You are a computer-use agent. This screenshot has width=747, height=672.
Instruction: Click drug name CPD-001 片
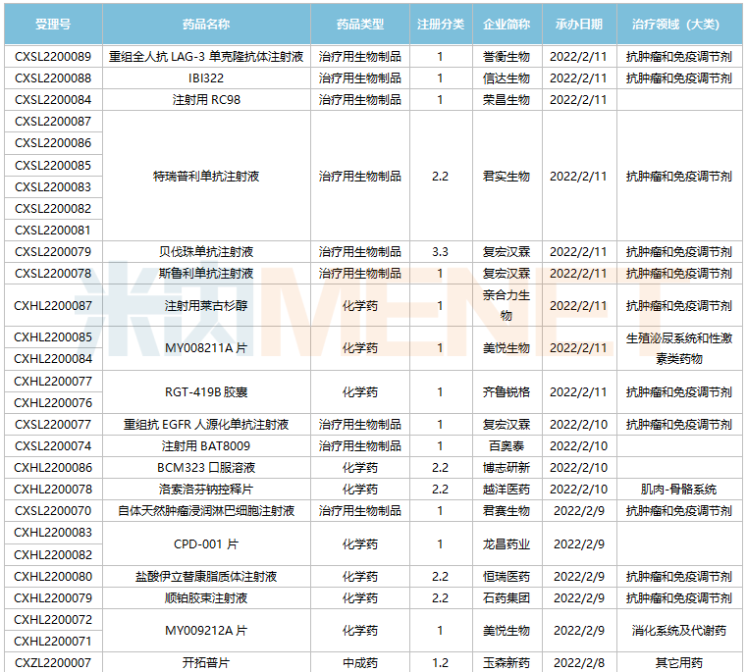point(206,543)
